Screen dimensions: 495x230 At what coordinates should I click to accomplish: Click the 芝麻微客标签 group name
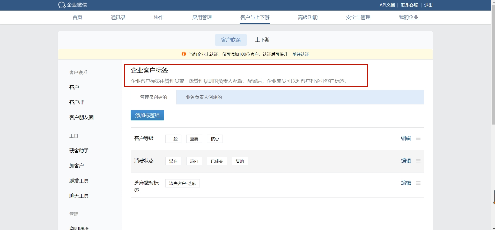pyautogui.click(x=146, y=186)
